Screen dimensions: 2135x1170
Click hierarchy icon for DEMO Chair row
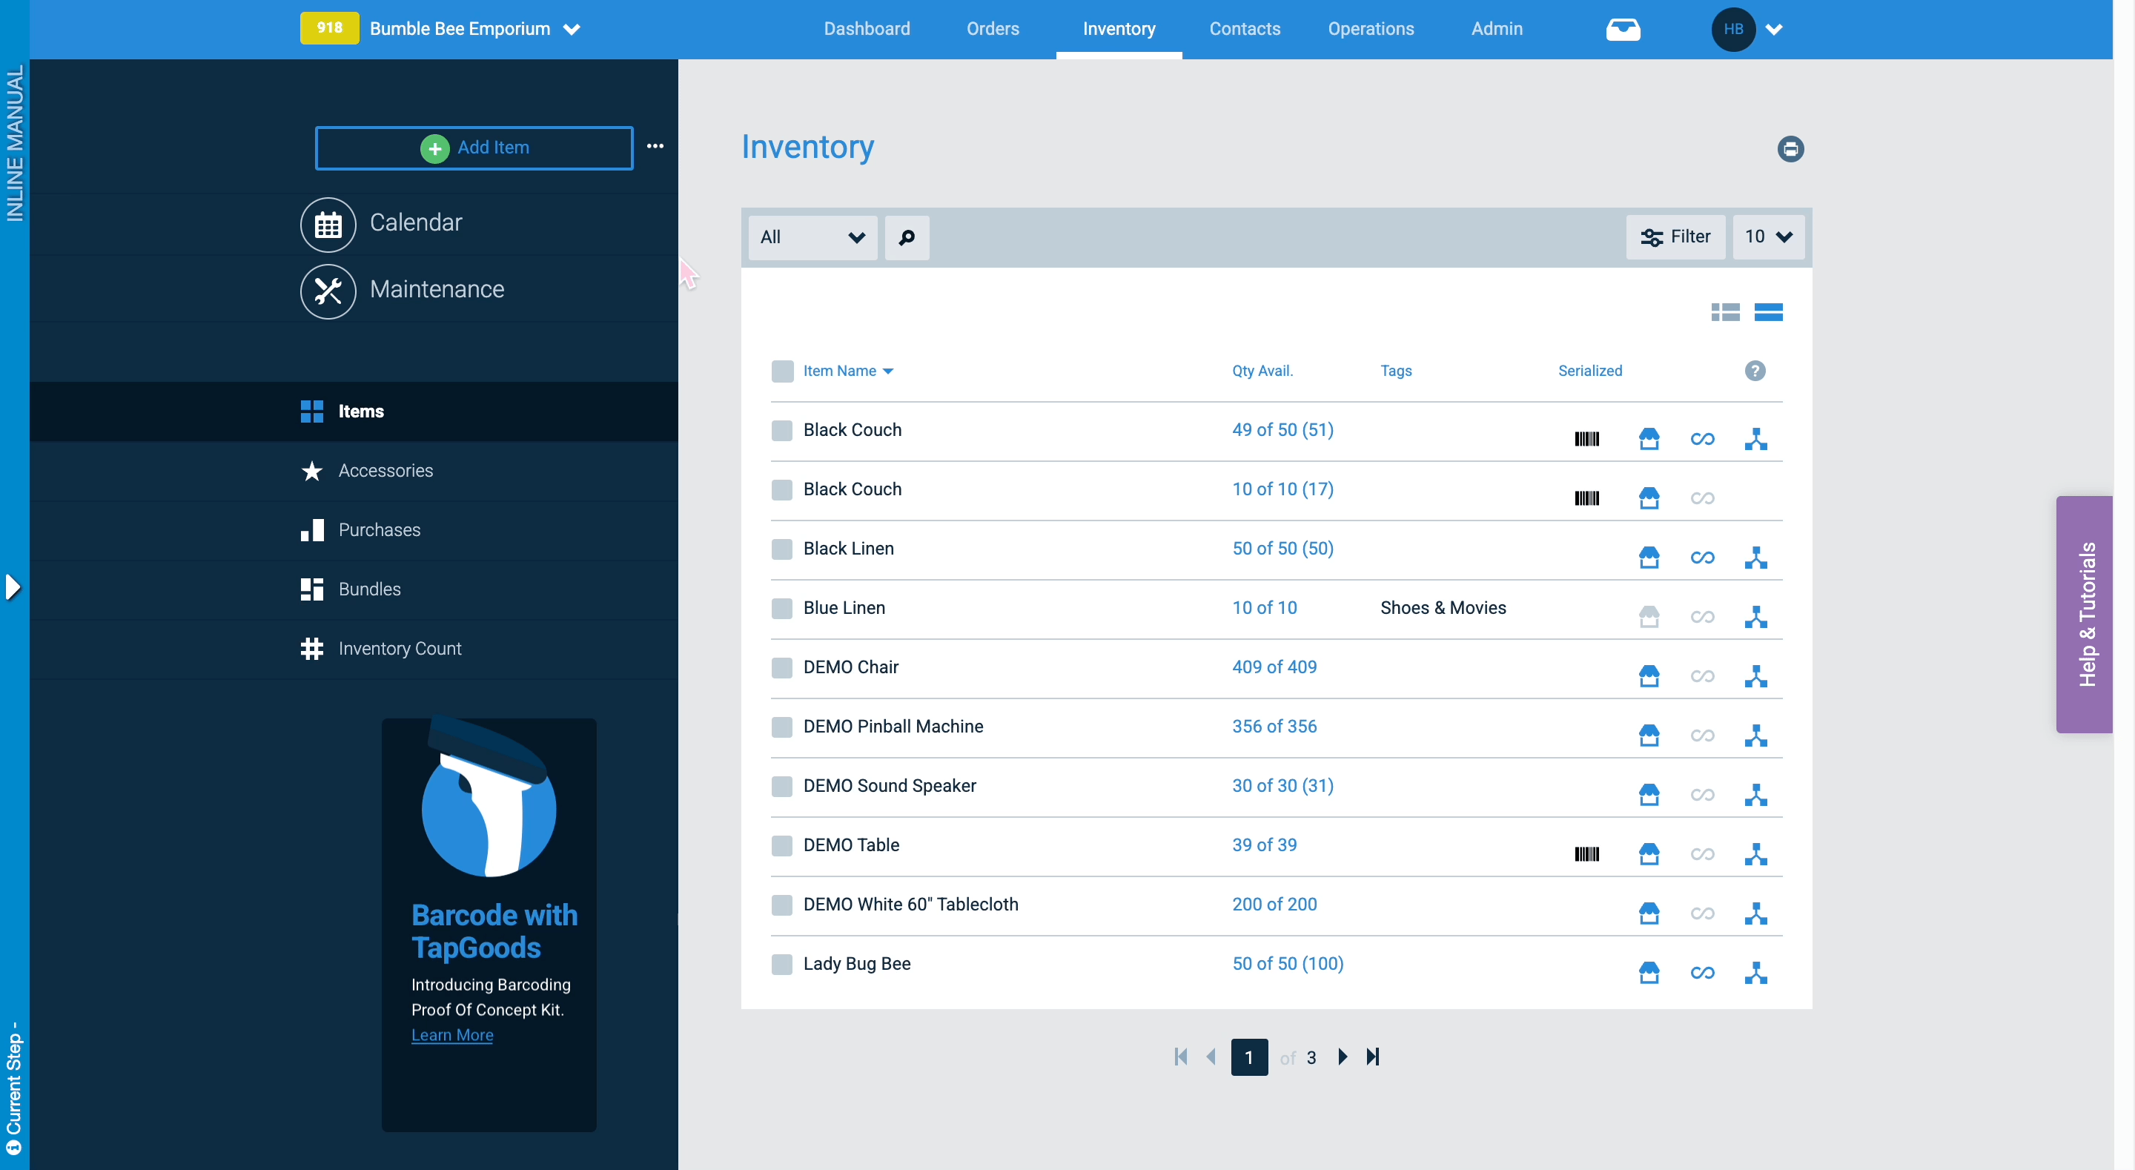coord(1755,675)
